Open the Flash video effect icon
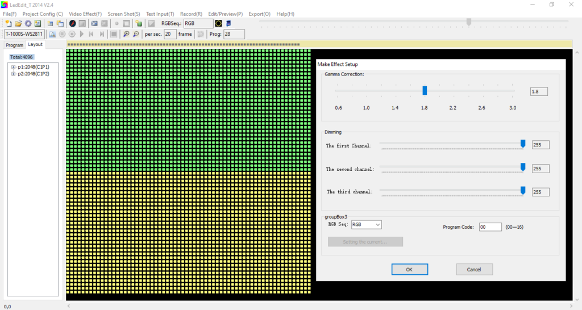 point(73,23)
